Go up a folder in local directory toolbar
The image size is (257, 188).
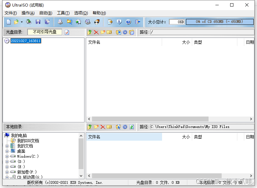90,127
